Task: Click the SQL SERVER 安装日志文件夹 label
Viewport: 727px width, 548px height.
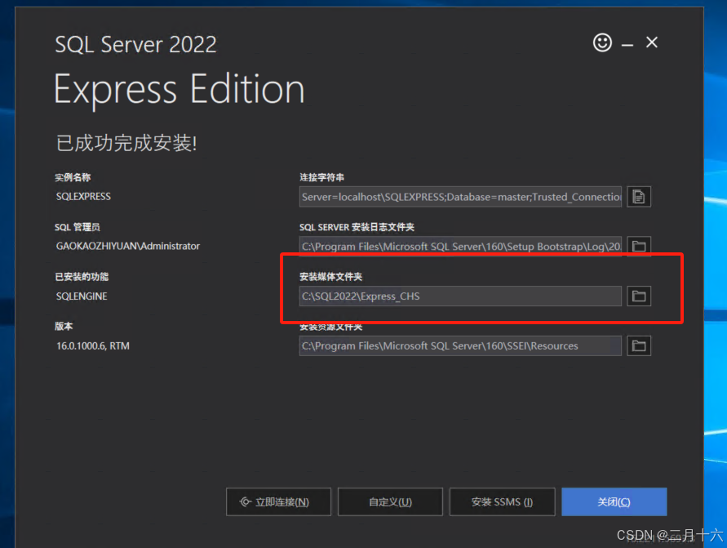Action: tap(357, 227)
